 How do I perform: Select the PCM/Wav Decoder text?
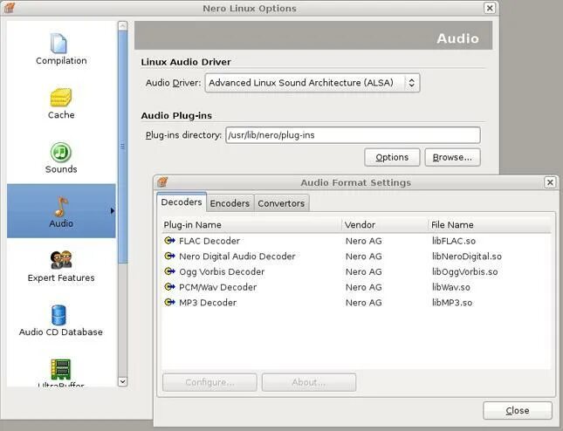click(x=217, y=287)
